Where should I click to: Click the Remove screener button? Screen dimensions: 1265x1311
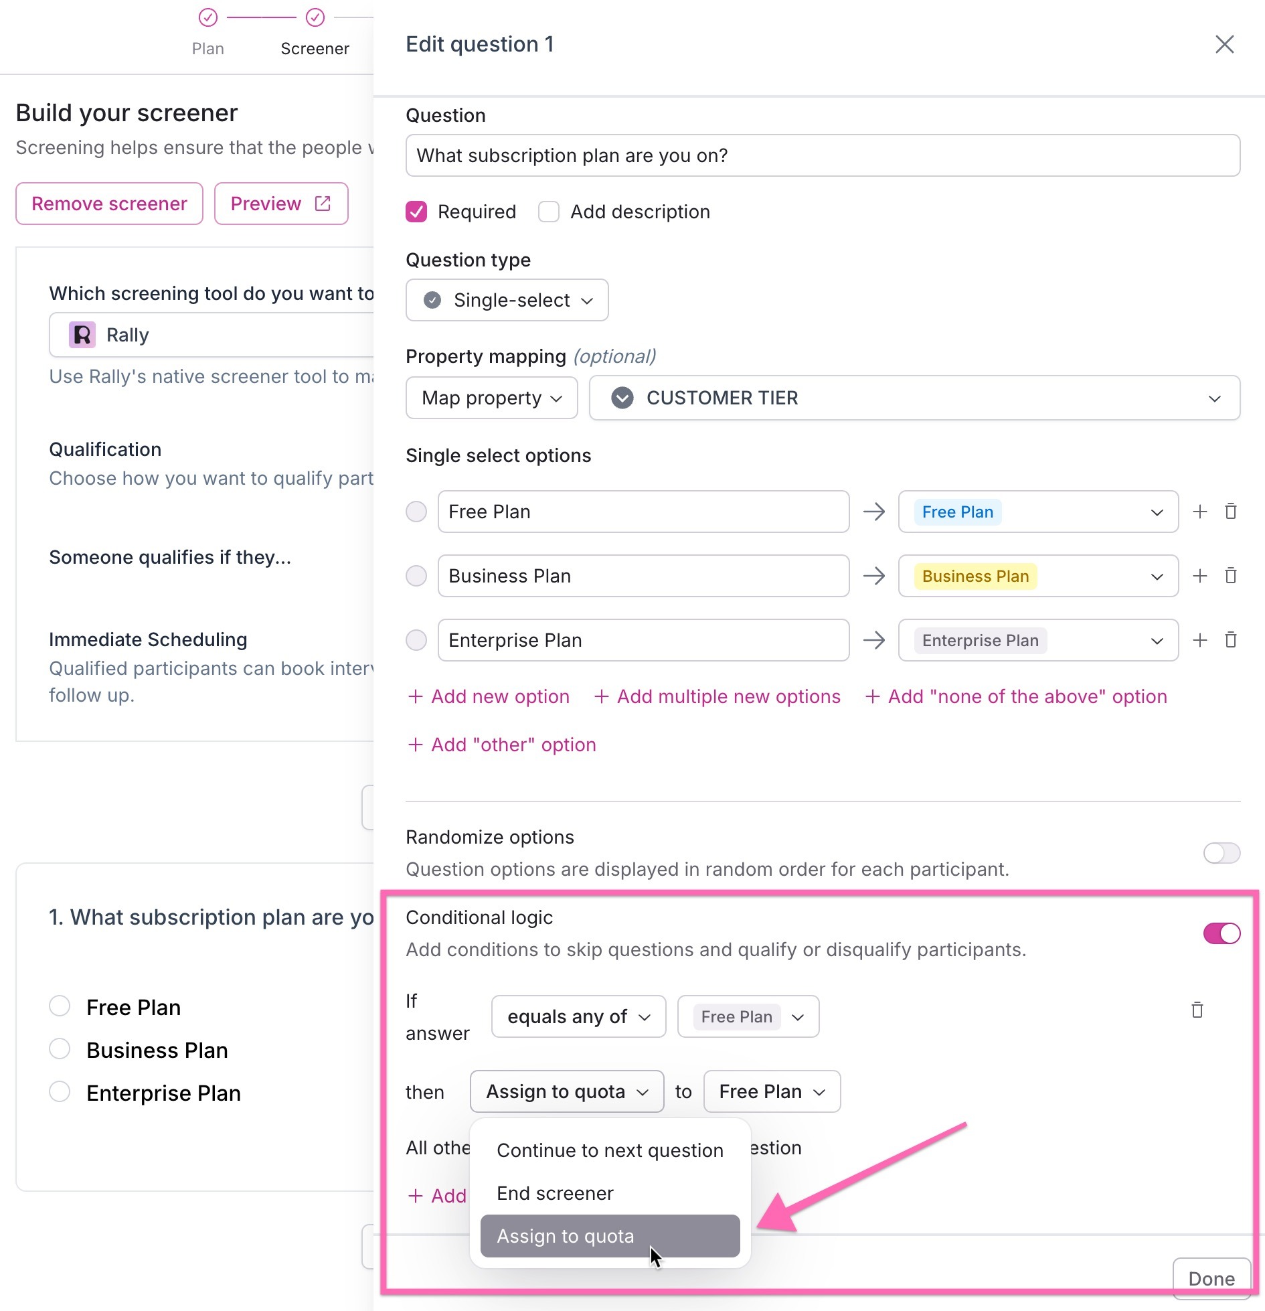109,204
